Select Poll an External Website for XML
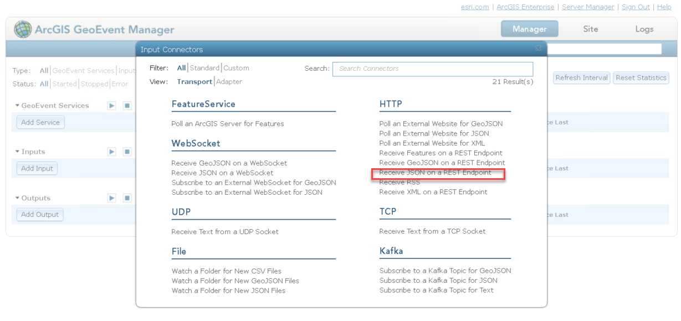 pos(432,143)
